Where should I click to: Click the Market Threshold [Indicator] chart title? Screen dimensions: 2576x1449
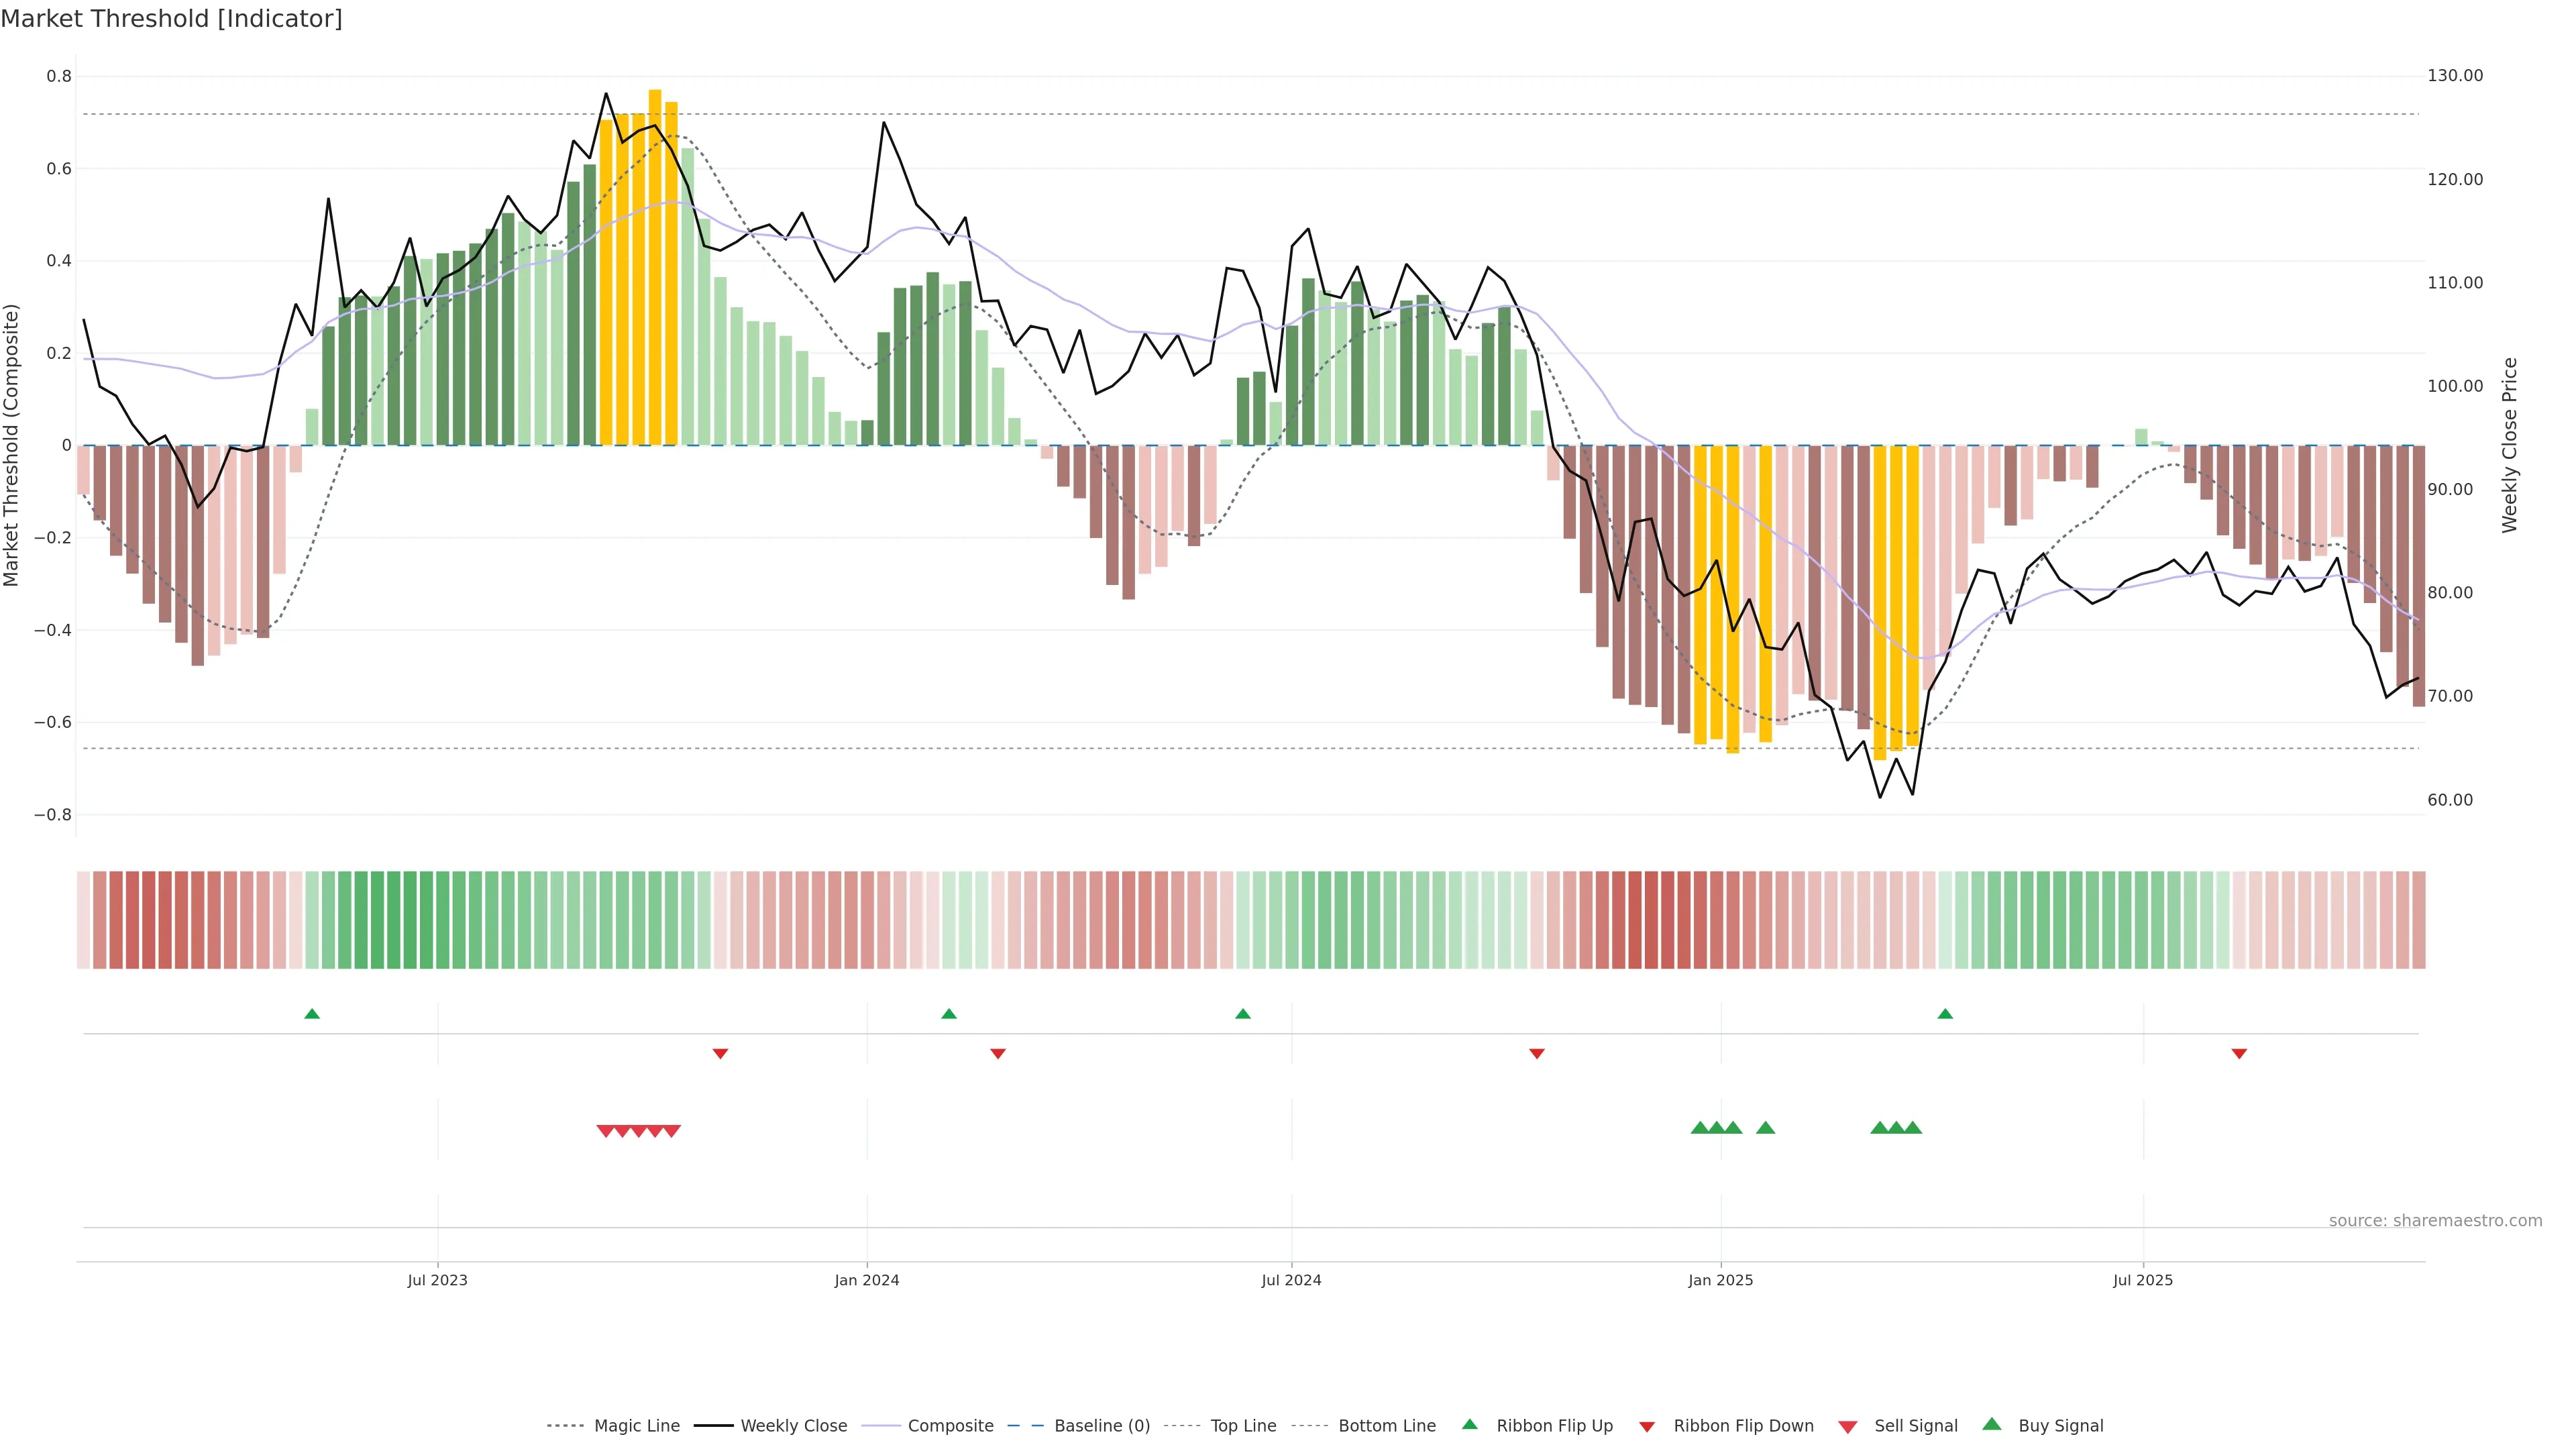point(171,19)
